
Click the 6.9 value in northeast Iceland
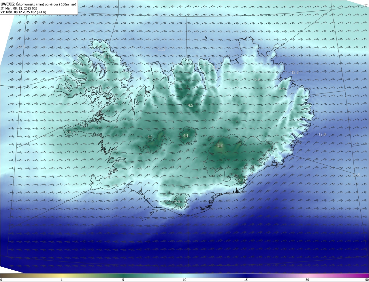click(x=257, y=79)
